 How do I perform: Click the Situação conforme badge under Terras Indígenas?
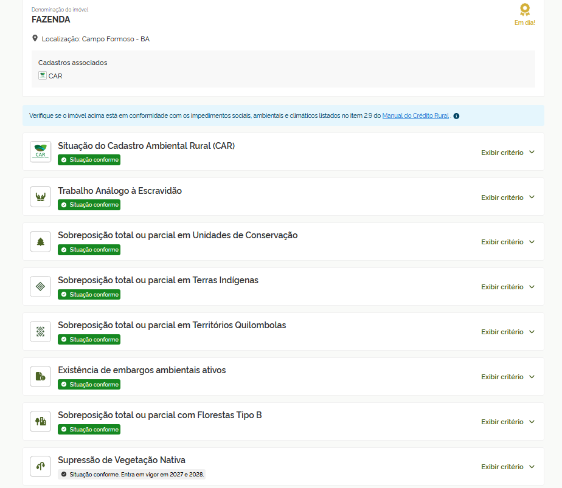tap(89, 295)
